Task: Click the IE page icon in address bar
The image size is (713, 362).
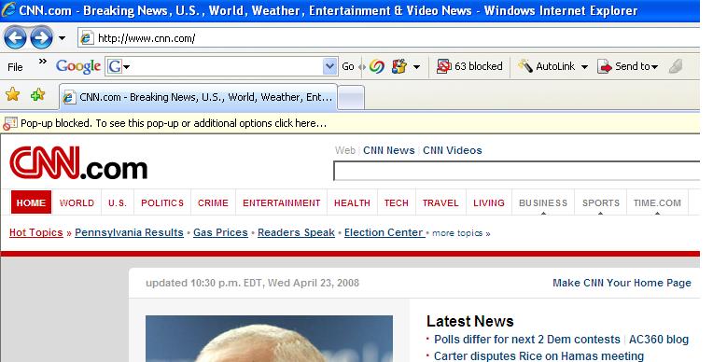Action: [87, 38]
